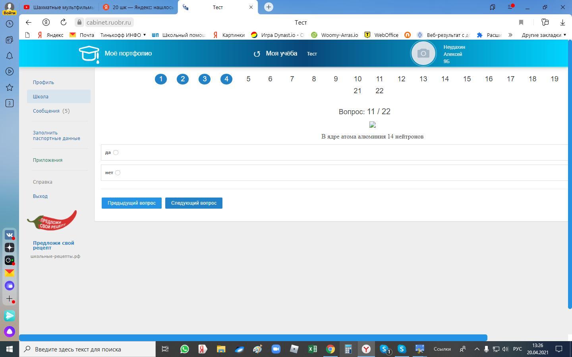Image resolution: width=572 pixels, height=357 pixels.
Task: Show hidden bookmarks with the double chevron
Action: (510, 35)
